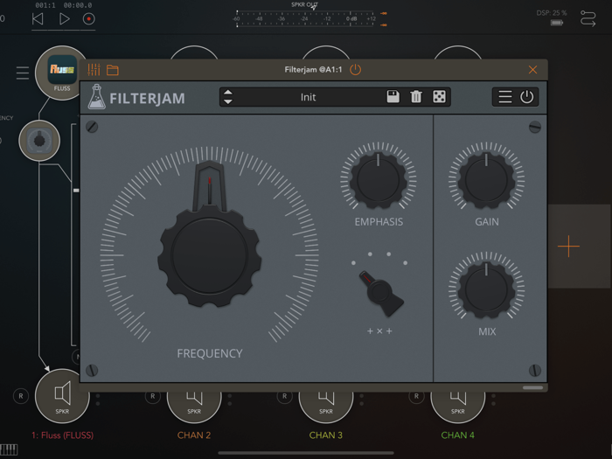The height and width of the screenshot is (459, 612).
Task: Step through presets with the up/down arrows
Action: tap(228, 97)
